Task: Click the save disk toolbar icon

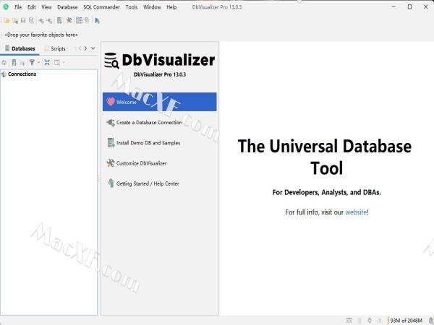Action: tap(23, 20)
